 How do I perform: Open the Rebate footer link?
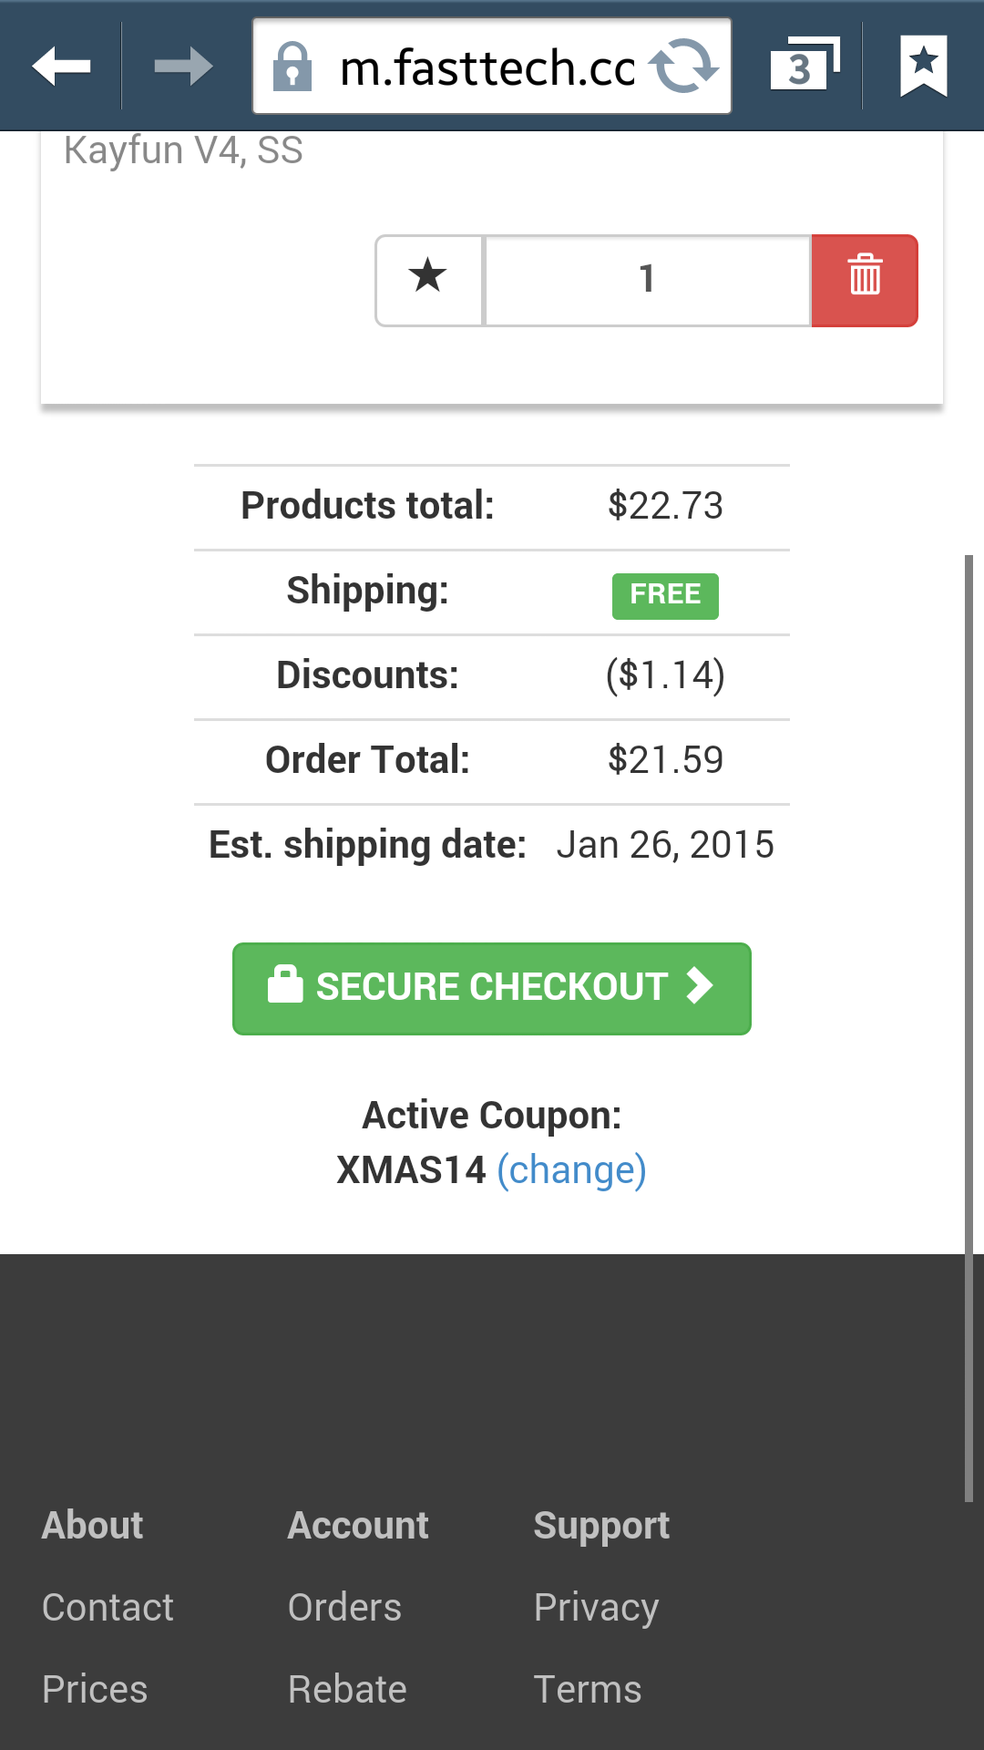(x=347, y=1689)
